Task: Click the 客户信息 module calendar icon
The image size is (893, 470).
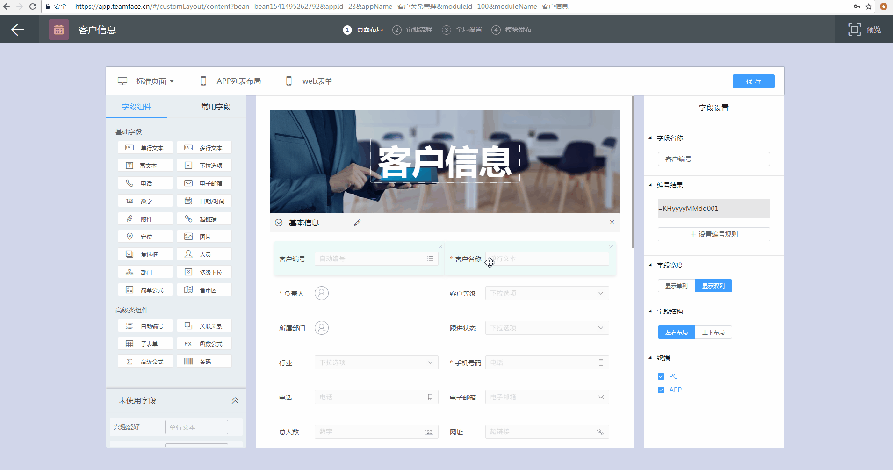Action: tap(59, 29)
